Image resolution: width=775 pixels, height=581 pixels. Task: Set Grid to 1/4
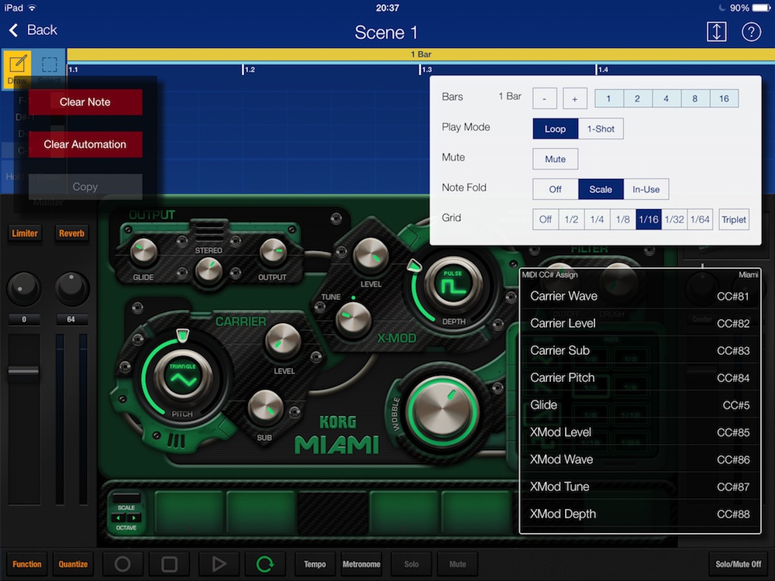597,219
